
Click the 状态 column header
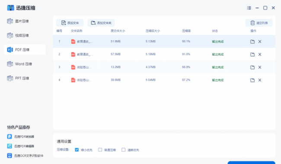point(215,31)
